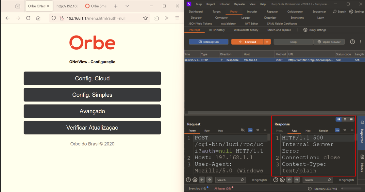Open Match and replace sub-tab
The width and height of the screenshot is (365, 192).
click(x=279, y=30)
